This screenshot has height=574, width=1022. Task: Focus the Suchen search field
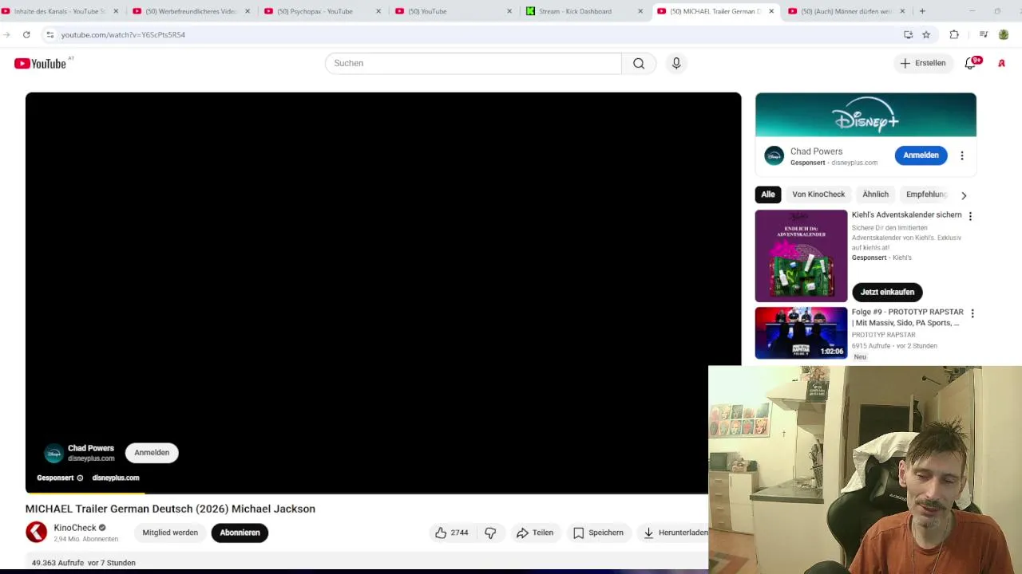point(473,63)
